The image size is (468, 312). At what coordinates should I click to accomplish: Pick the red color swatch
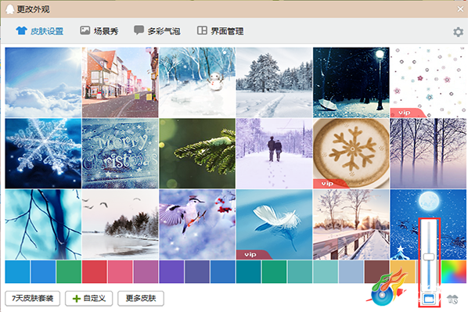pyautogui.click(x=95, y=271)
